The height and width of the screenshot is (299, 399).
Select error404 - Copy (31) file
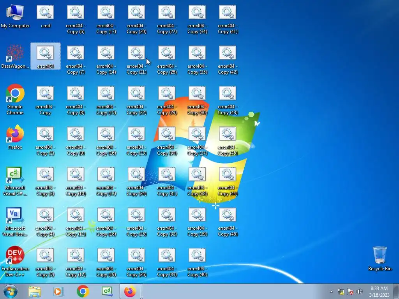pyautogui.click(x=167, y=181)
